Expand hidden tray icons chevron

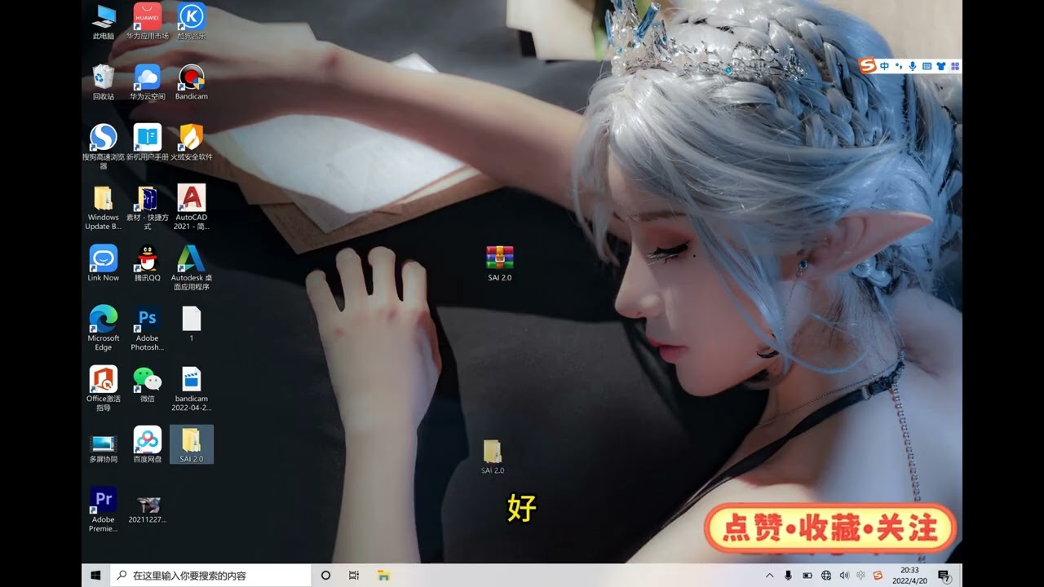coord(769,576)
